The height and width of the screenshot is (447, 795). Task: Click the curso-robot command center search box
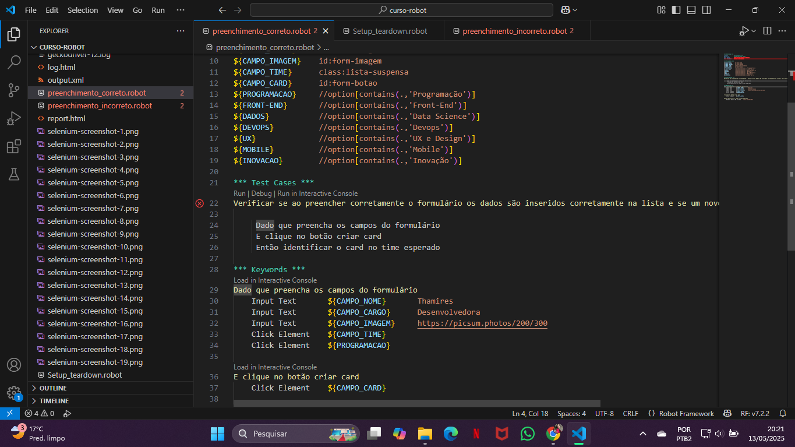pos(401,10)
